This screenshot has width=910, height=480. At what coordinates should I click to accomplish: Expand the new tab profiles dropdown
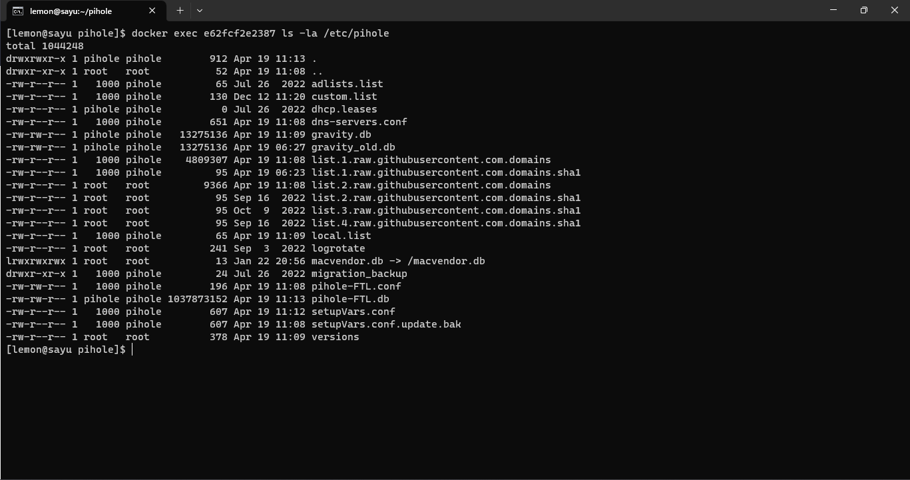click(x=199, y=11)
